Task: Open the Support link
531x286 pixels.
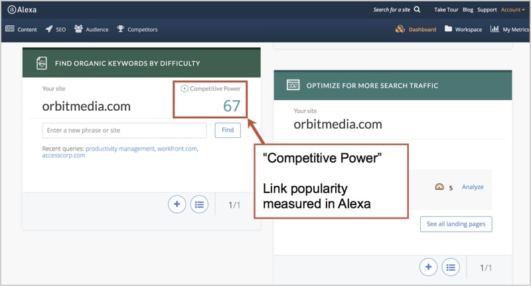Action: [x=487, y=10]
